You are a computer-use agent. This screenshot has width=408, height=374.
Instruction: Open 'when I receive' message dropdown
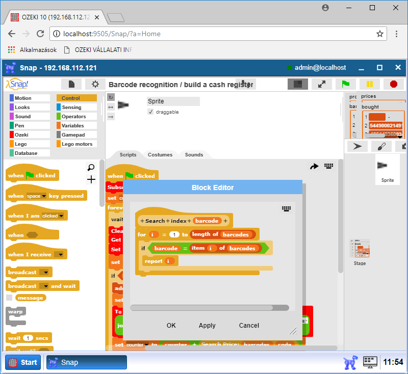click(60, 254)
